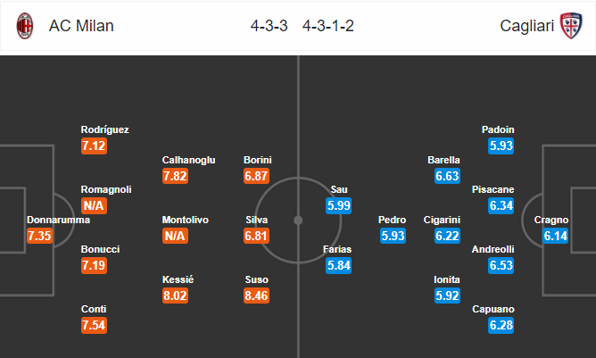Click Cragno's 6.14 rating badge
The width and height of the screenshot is (596, 358).
[x=555, y=236]
